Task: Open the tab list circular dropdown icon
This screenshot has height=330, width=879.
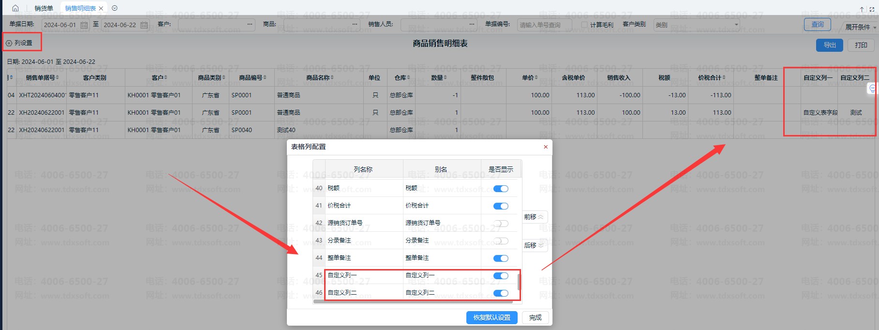Action: point(115,8)
